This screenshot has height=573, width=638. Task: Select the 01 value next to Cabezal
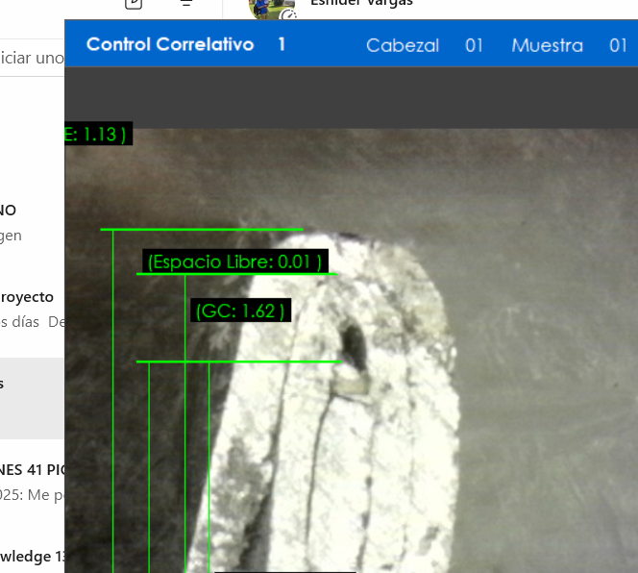(474, 45)
